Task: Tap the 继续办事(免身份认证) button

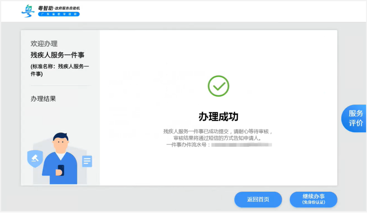Action: click(313, 199)
